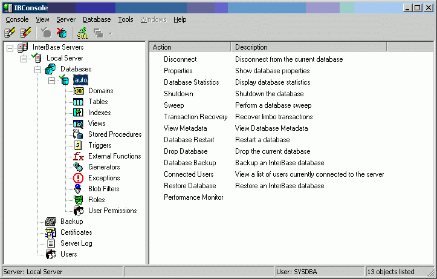Click the Register Server toolbar icon

(10, 33)
